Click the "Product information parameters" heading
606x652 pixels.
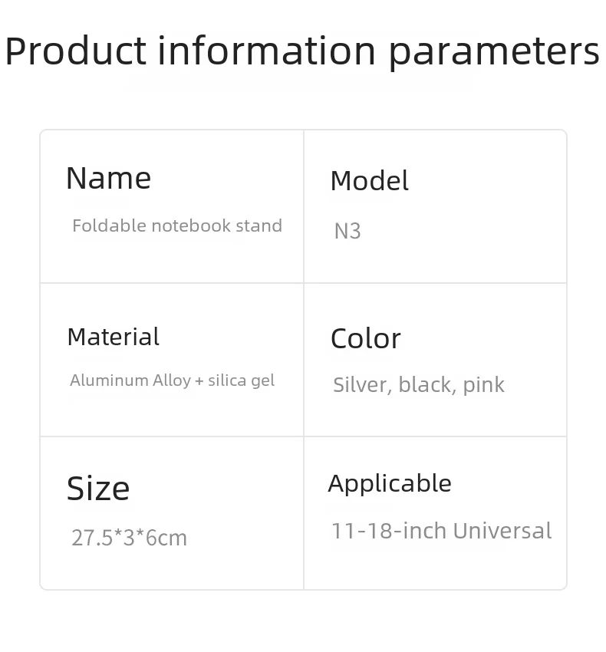click(302, 51)
